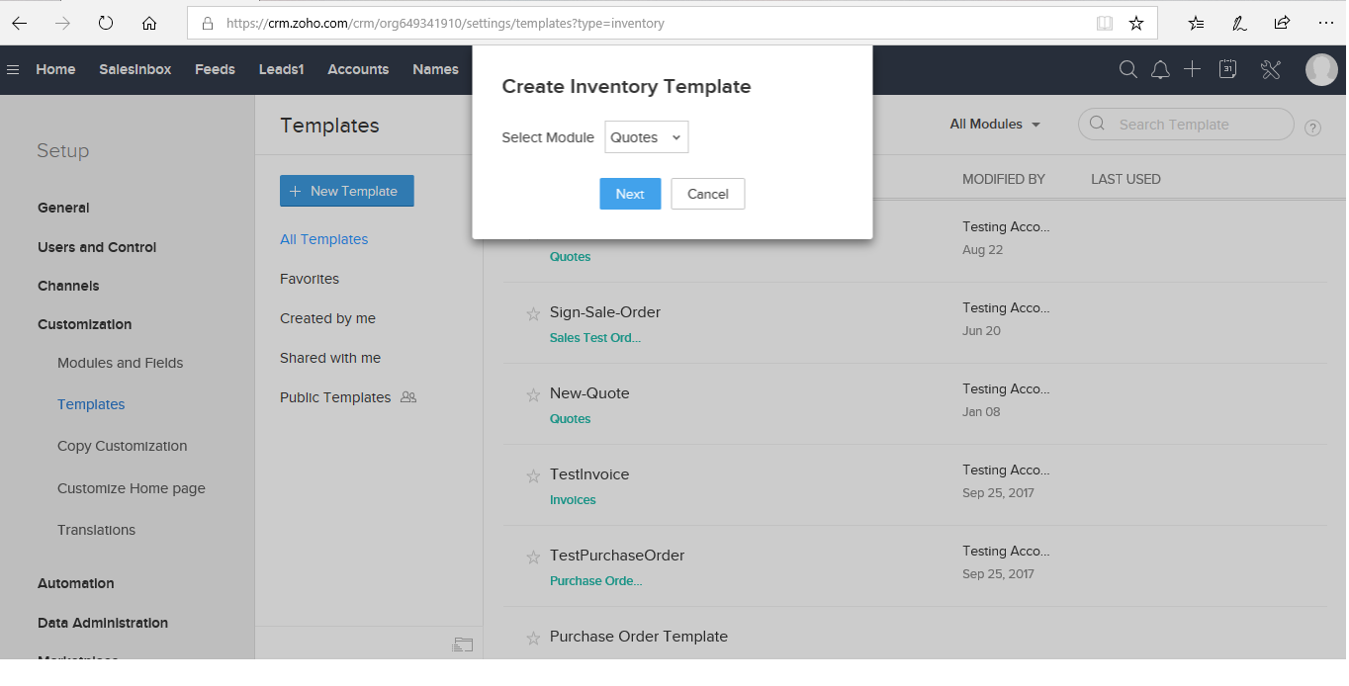This screenshot has height=686, width=1349.
Task: Click Next in Create Inventory Template
Action: click(630, 194)
